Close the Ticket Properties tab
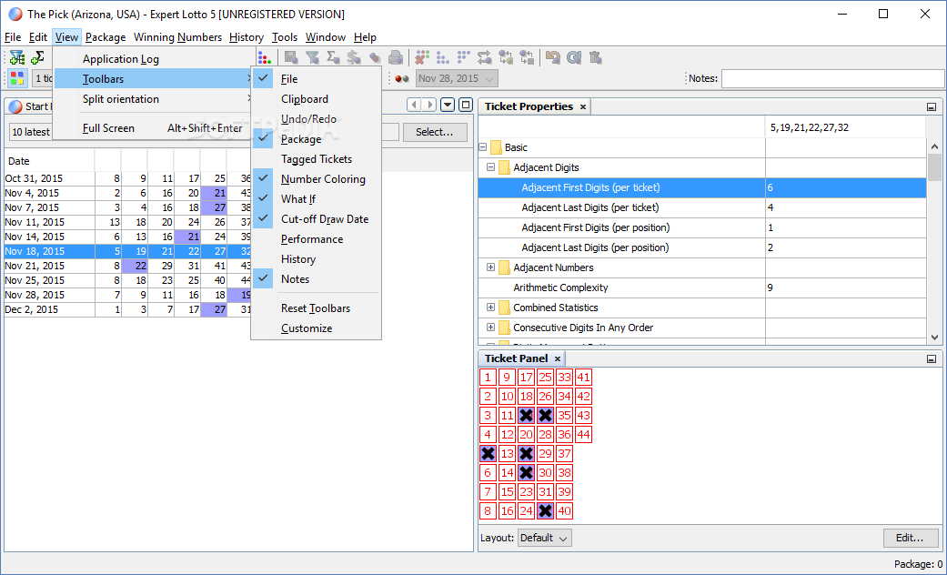 [583, 107]
